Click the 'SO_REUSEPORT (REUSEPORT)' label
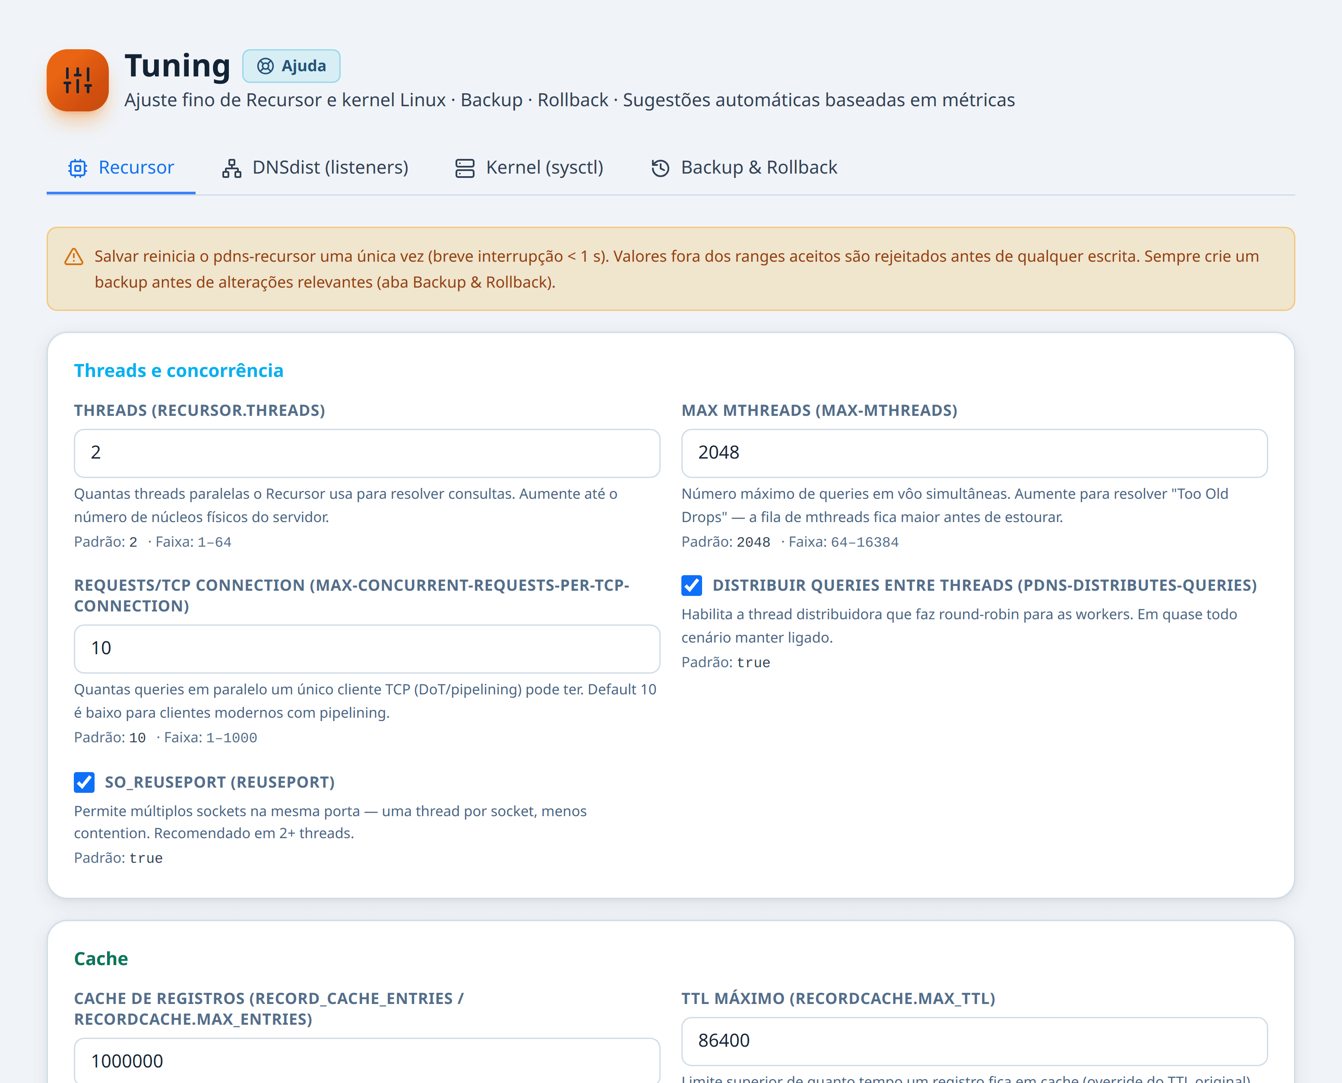Screen dimensions: 1342x1083 pos(220,782)
